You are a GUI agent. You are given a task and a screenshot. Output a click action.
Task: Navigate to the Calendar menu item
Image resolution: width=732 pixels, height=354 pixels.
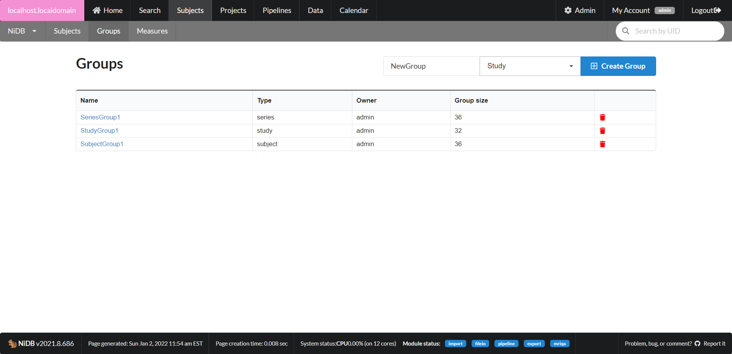(353, 10)
